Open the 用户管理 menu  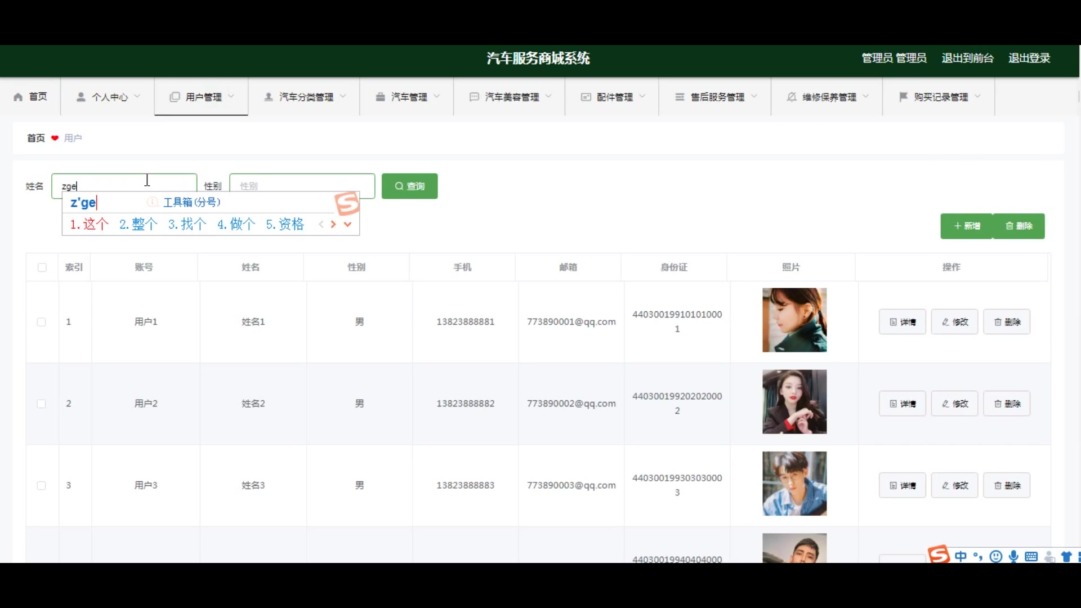tap(202, 97)
